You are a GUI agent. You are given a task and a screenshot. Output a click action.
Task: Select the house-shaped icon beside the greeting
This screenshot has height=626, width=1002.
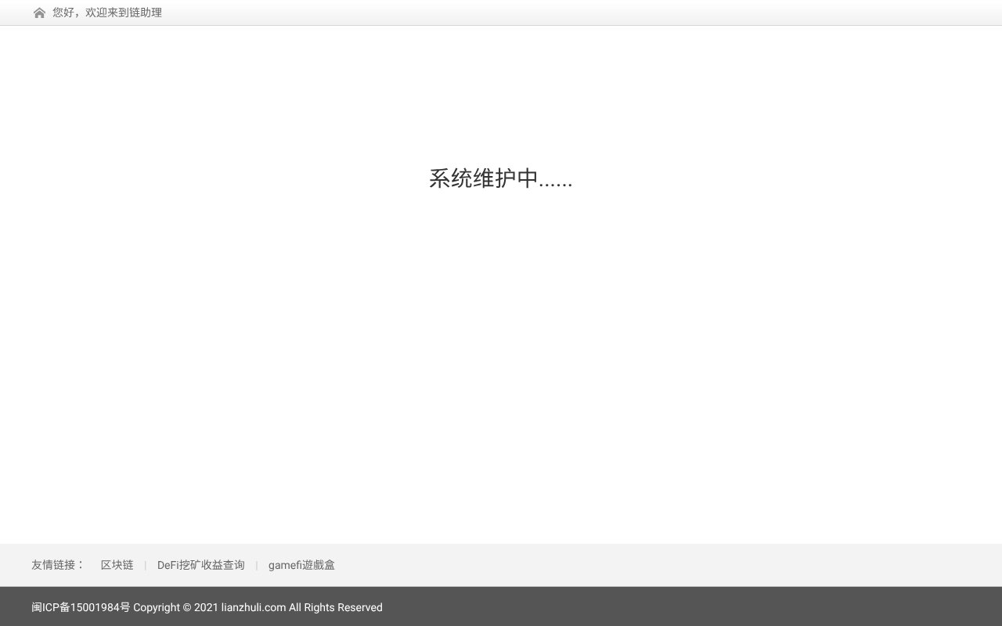[39, 13]
